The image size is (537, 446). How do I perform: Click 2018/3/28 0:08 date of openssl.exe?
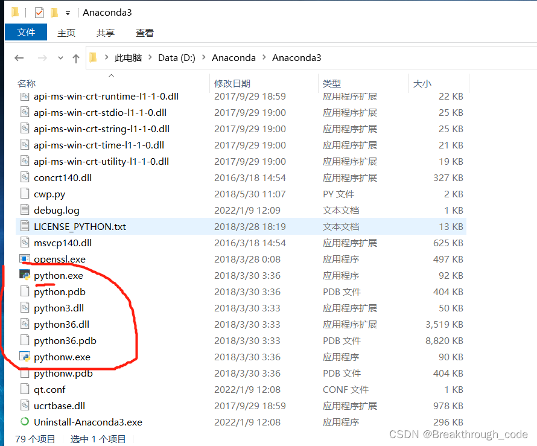coord(247,260)
